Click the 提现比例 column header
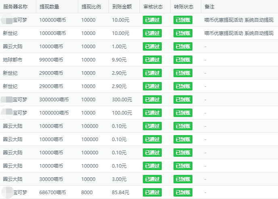 coord(91,7)
